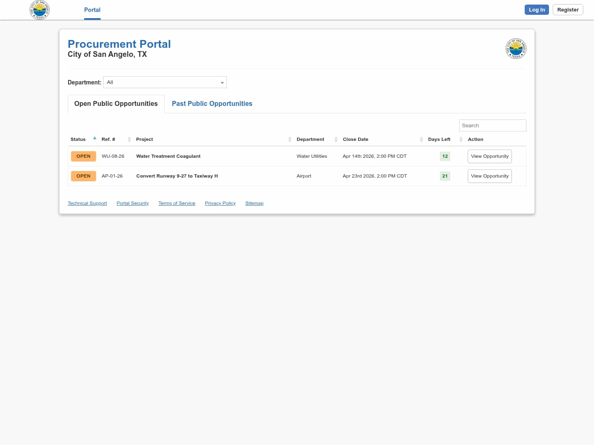This screenshot has height=445, width=594.
Task: View Opportunity for Water Treatment Coagulant
Action: pos(490,156)
